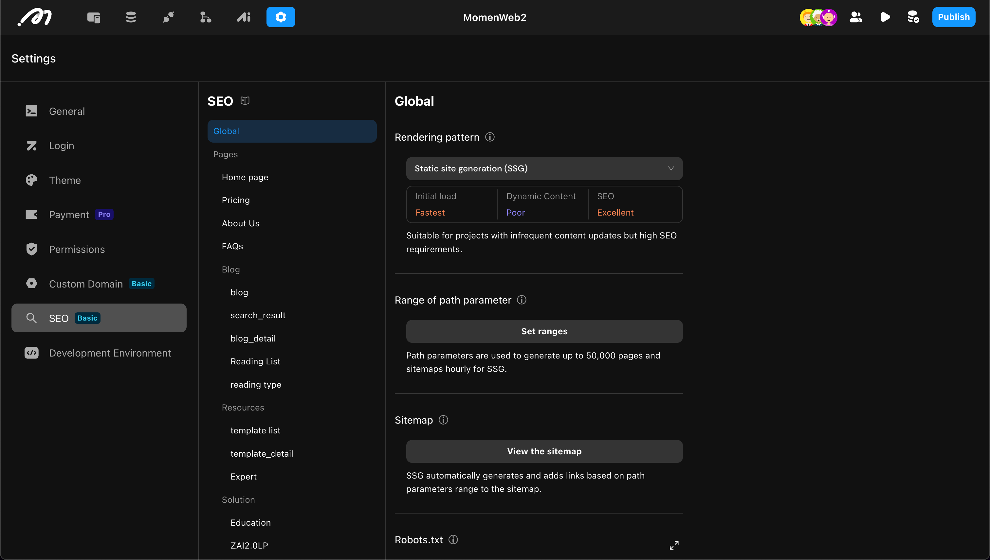990x560 pixels.
Task: Select the blog page entry
Action: [x=239, y=292]
